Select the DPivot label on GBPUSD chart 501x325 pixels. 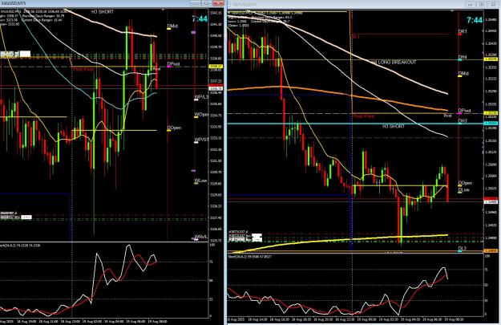tap(465, 111)
